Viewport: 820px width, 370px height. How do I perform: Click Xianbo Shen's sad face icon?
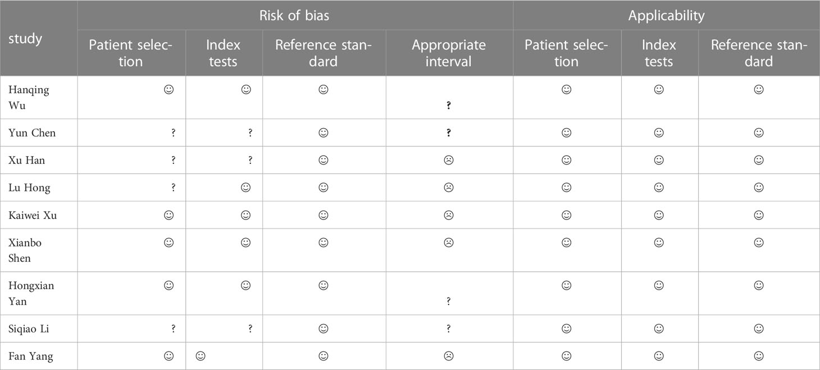click(x=449, y=243)
